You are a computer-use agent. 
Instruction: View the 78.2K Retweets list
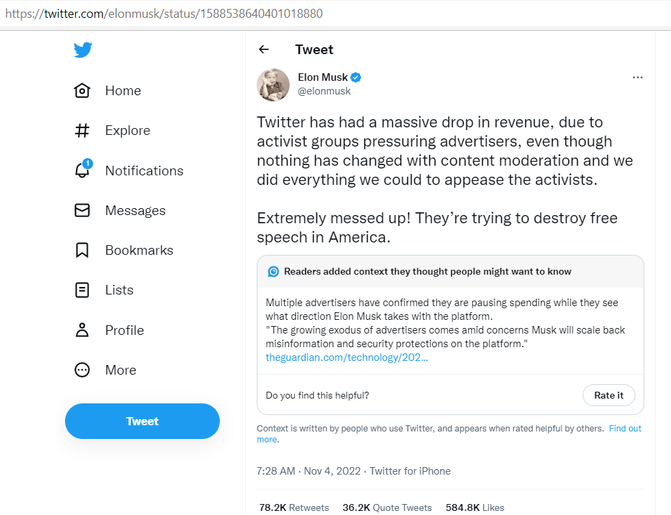click(x=294, y=507)
